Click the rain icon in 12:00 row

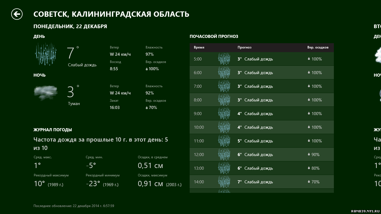point(224,155)
